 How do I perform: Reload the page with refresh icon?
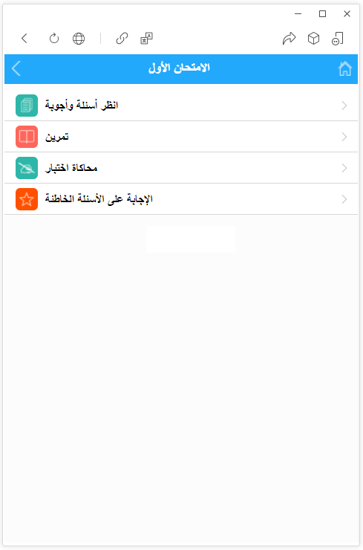tap(54, 38)
